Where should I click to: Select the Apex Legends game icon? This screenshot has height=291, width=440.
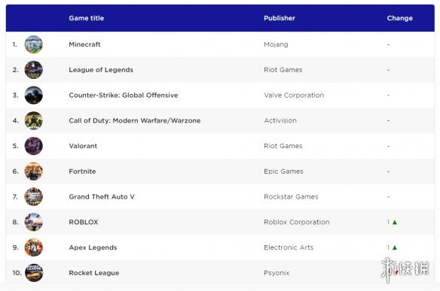(x=33, y=247)
